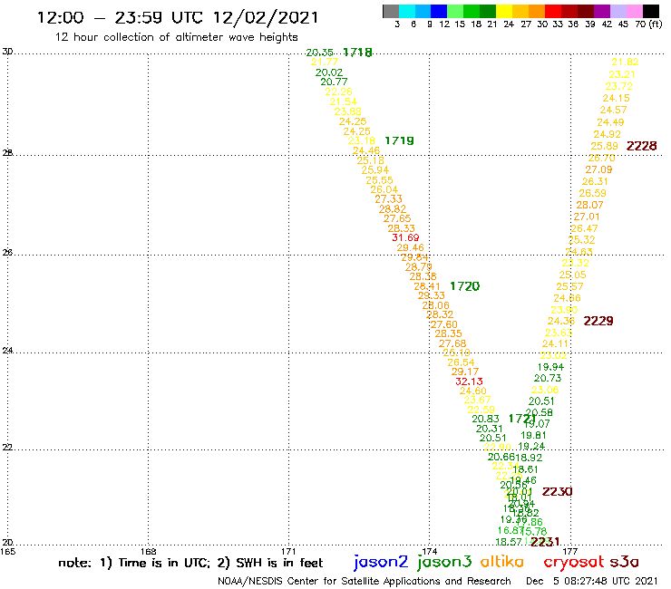Click the wave height value 27.33

coord(389,199)
